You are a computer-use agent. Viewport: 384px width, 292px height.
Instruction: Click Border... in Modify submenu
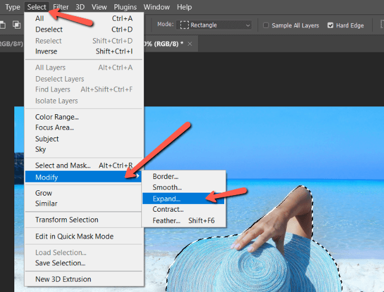(x=165, y=177)
